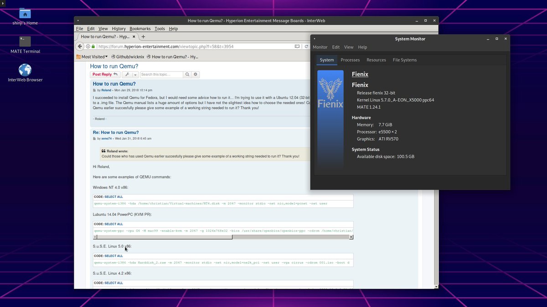
Task: Open the 'How to run Qemu? - Hy...' bookmark
Action: tap(172, 57)
